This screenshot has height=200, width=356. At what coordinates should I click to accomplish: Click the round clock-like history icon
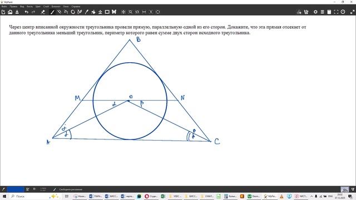[x=343, y=12]
